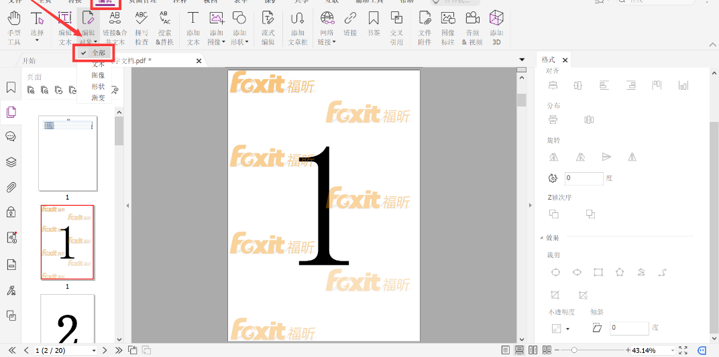Collapse the 效果 (Effects) section
This screenshot has height=357, width=719.
point(543,238)
